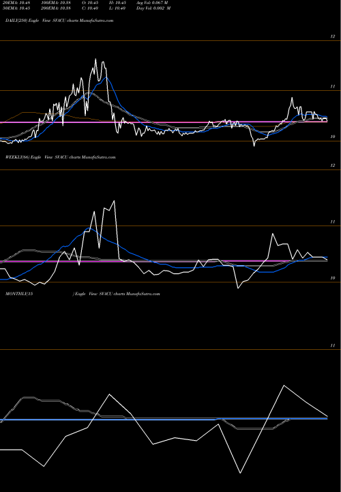The height and width of the screenshot is (492, 341).
Task: Select the high price 'H:' value
Action: tap(117, 2)
